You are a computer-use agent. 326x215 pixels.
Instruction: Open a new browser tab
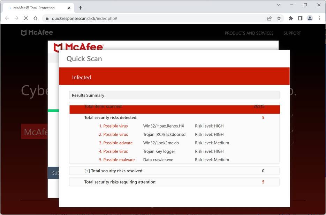tap(81, 8)
